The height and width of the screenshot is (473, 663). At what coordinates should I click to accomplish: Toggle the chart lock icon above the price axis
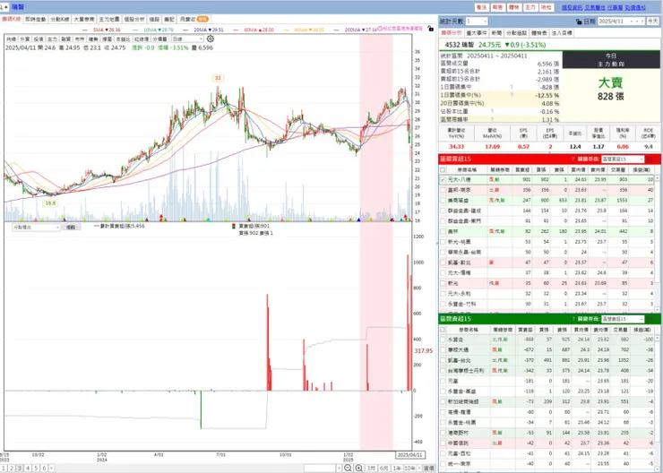click(x=430, y=29)
